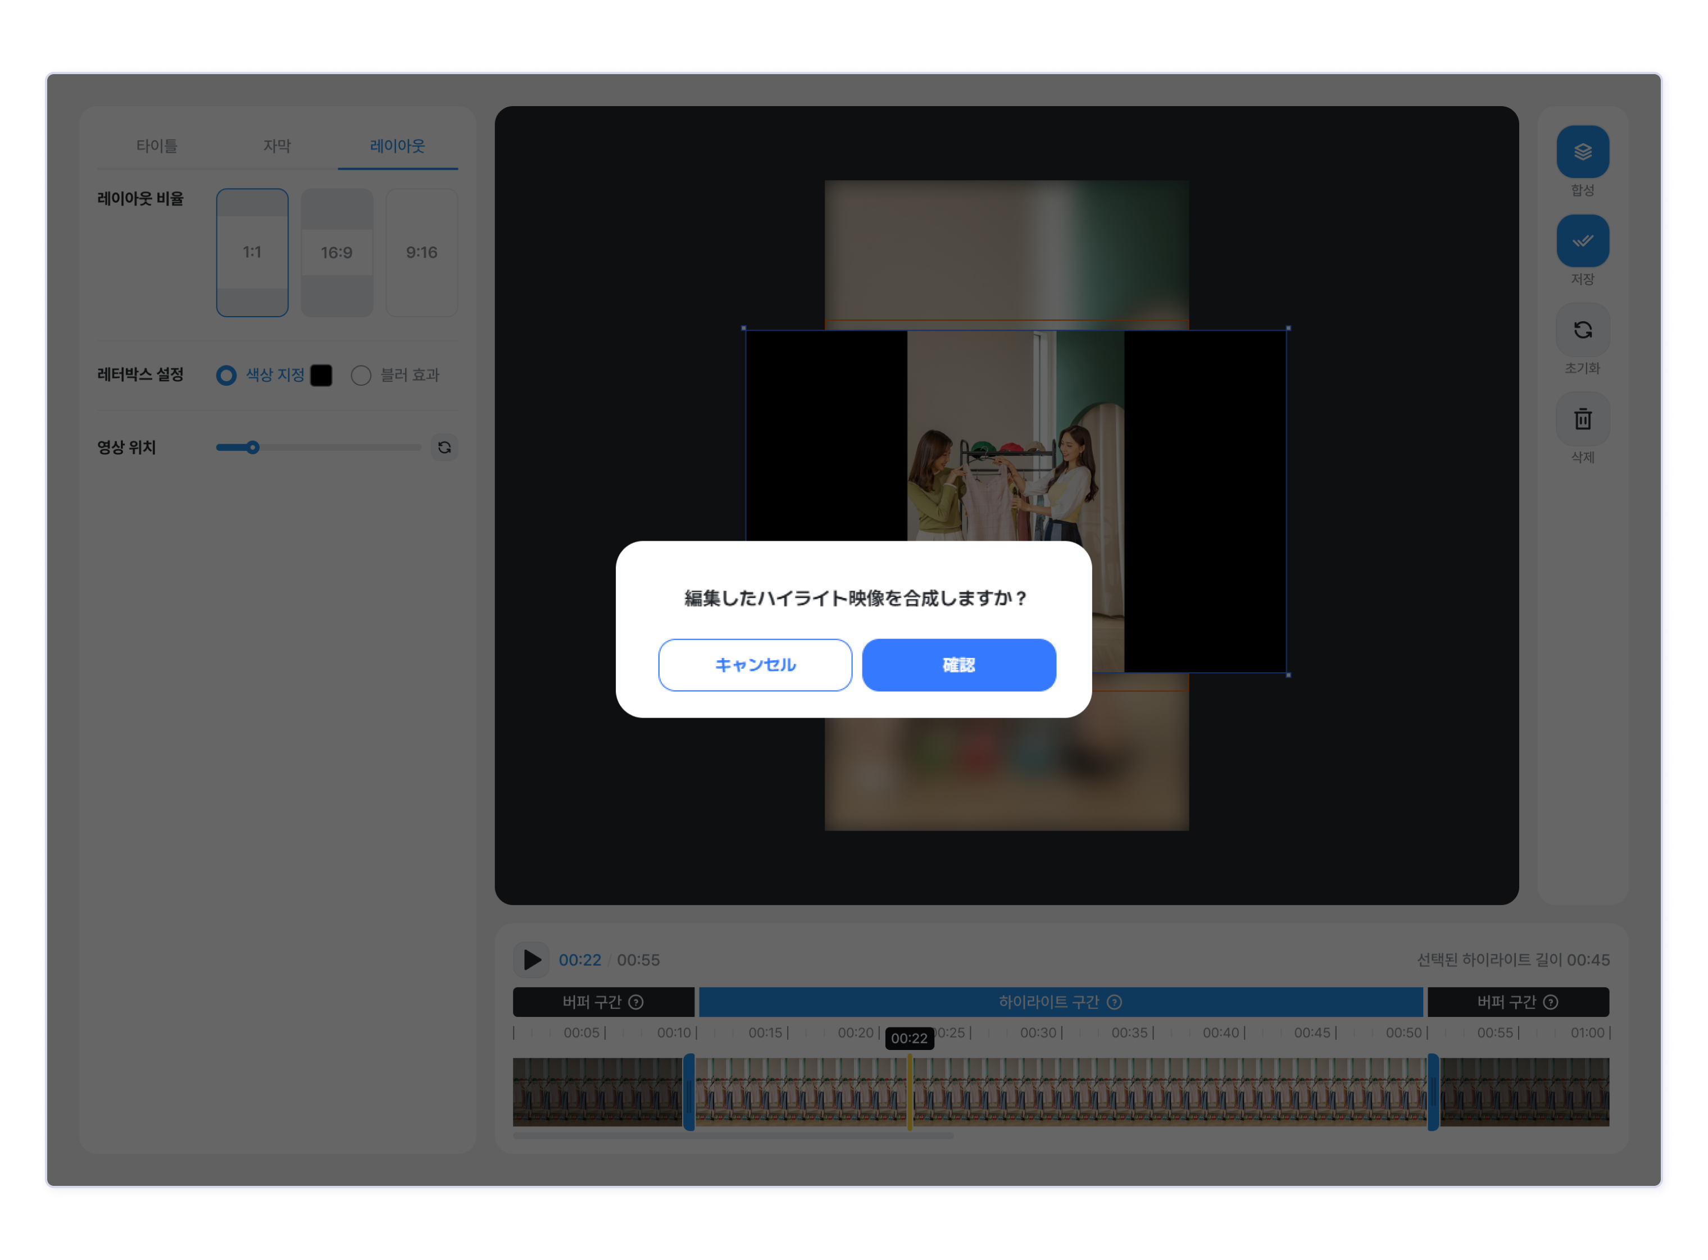
Task: Choose the 16:9 layout ratio
Action: (x=337, y=253)
